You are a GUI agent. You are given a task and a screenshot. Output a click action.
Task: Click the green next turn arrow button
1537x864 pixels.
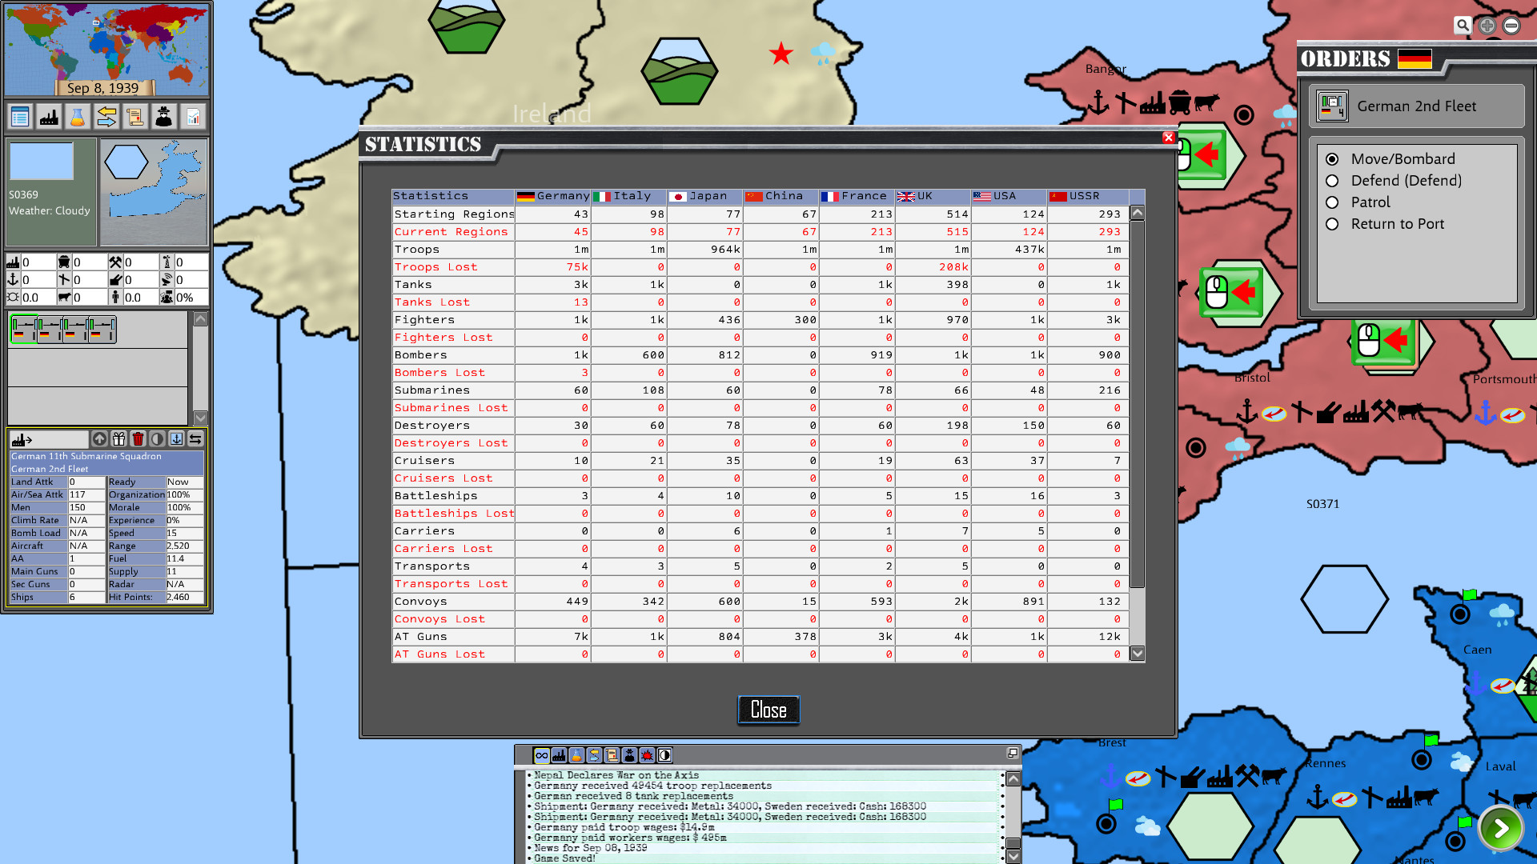click(1501, 828)
